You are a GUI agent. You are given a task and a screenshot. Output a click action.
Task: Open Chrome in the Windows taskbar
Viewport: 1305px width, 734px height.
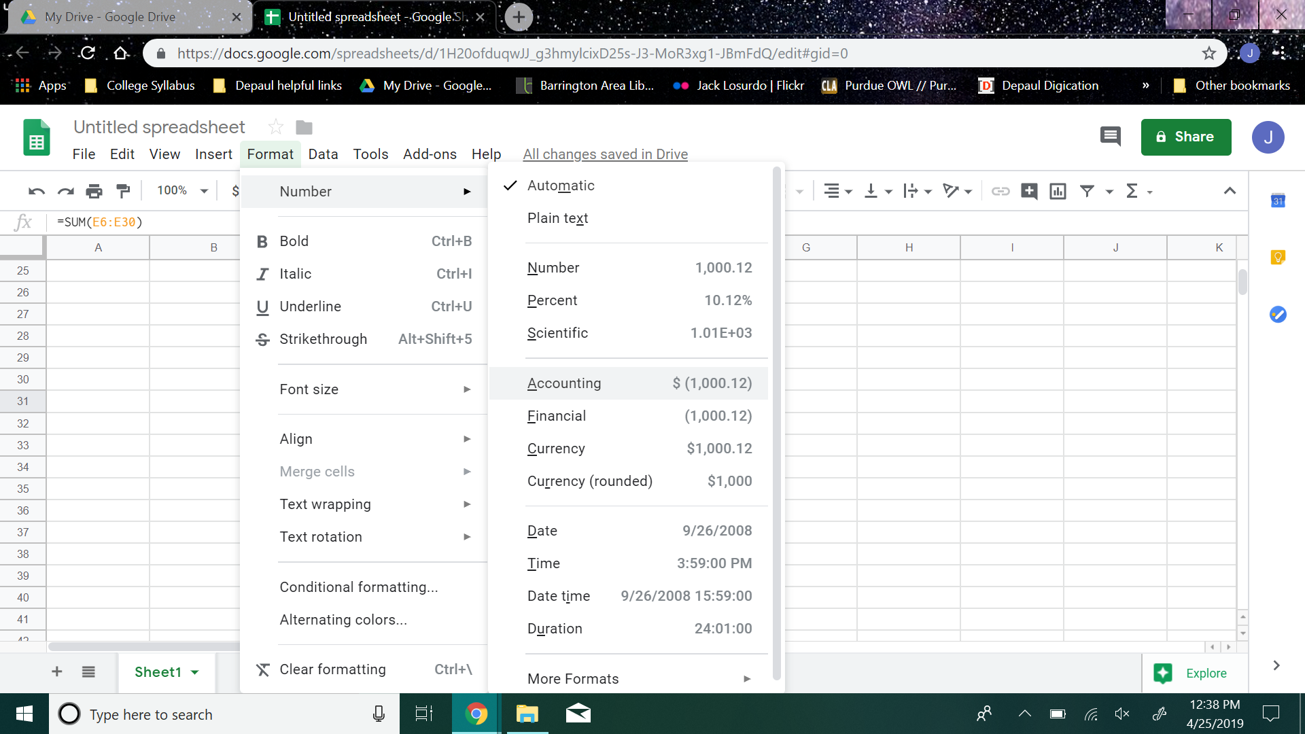click(476, 714)
